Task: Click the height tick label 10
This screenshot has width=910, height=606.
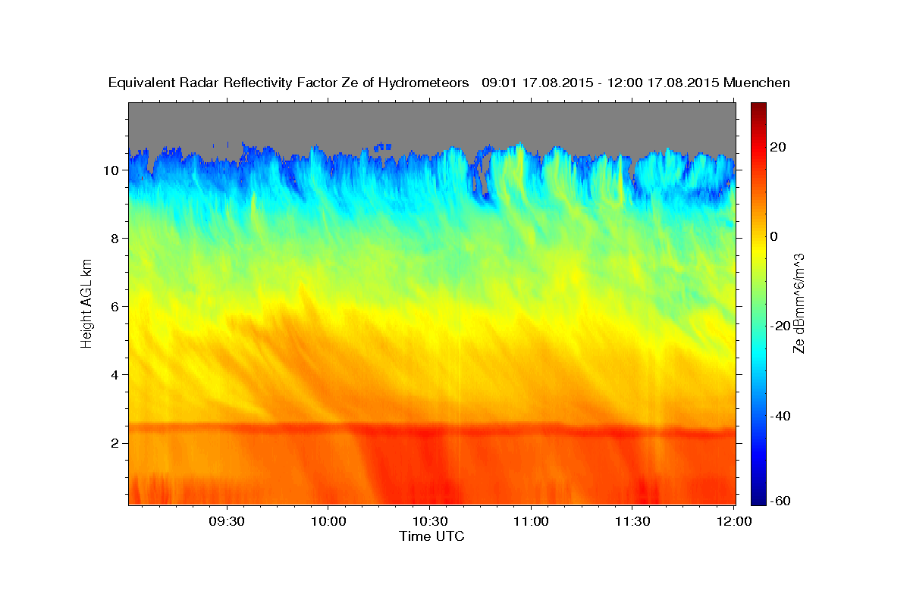Action: tap(114, 170)
